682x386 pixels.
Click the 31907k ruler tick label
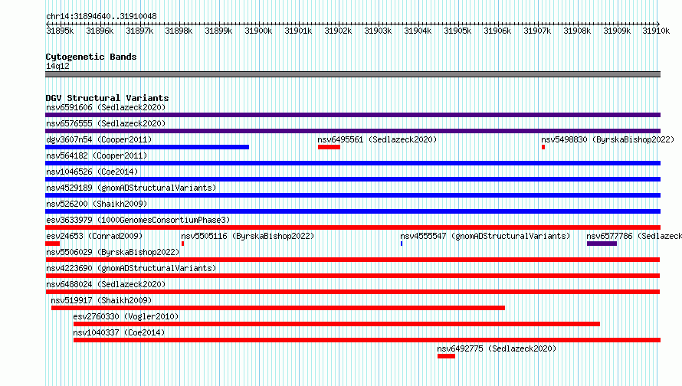pyautogui.click(x=537, y=31)
